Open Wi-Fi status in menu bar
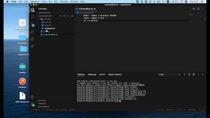This screenshot has width=210, height=118. (182, 2)
